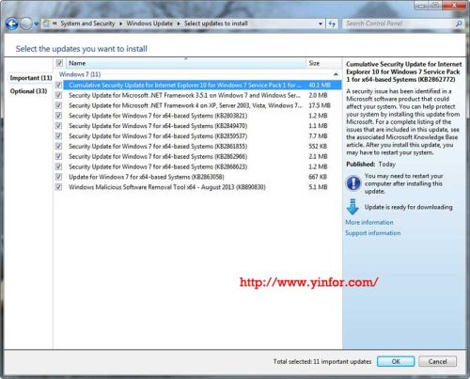Click the 17.5 MB size value
470x379 pixels.
click(x=320, y=105)
